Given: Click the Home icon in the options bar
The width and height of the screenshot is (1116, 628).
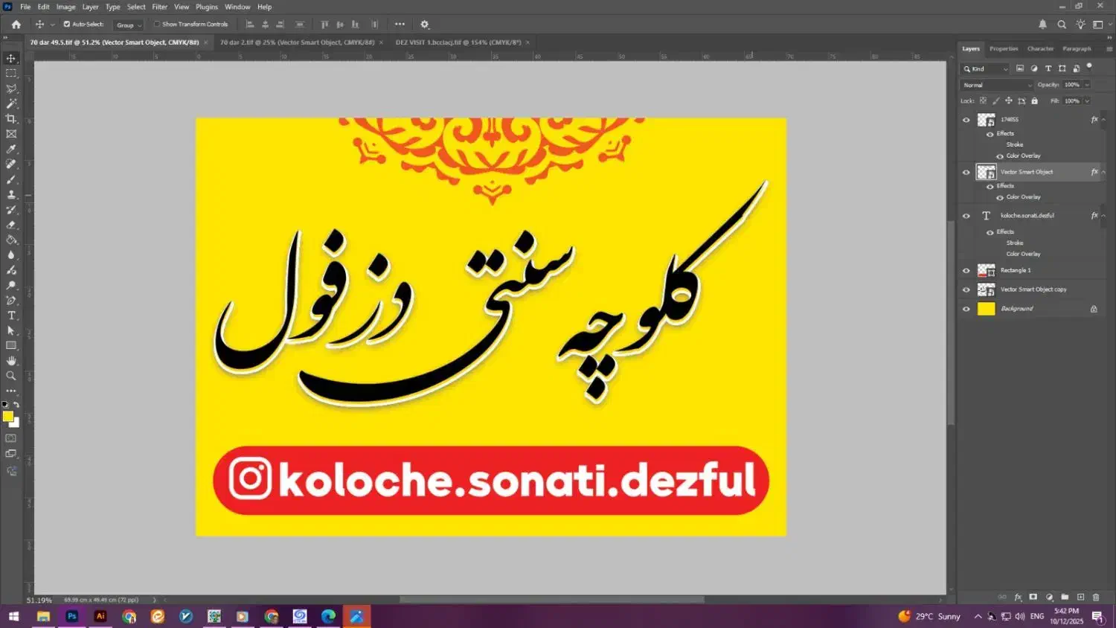Looking at the screenshot, I should click(16, 25).
